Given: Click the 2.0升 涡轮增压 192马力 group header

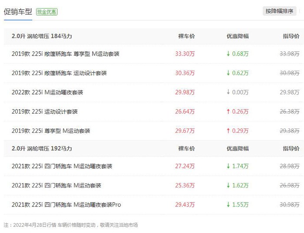Looking at the screenshot, I should click(x=42, y=148).
